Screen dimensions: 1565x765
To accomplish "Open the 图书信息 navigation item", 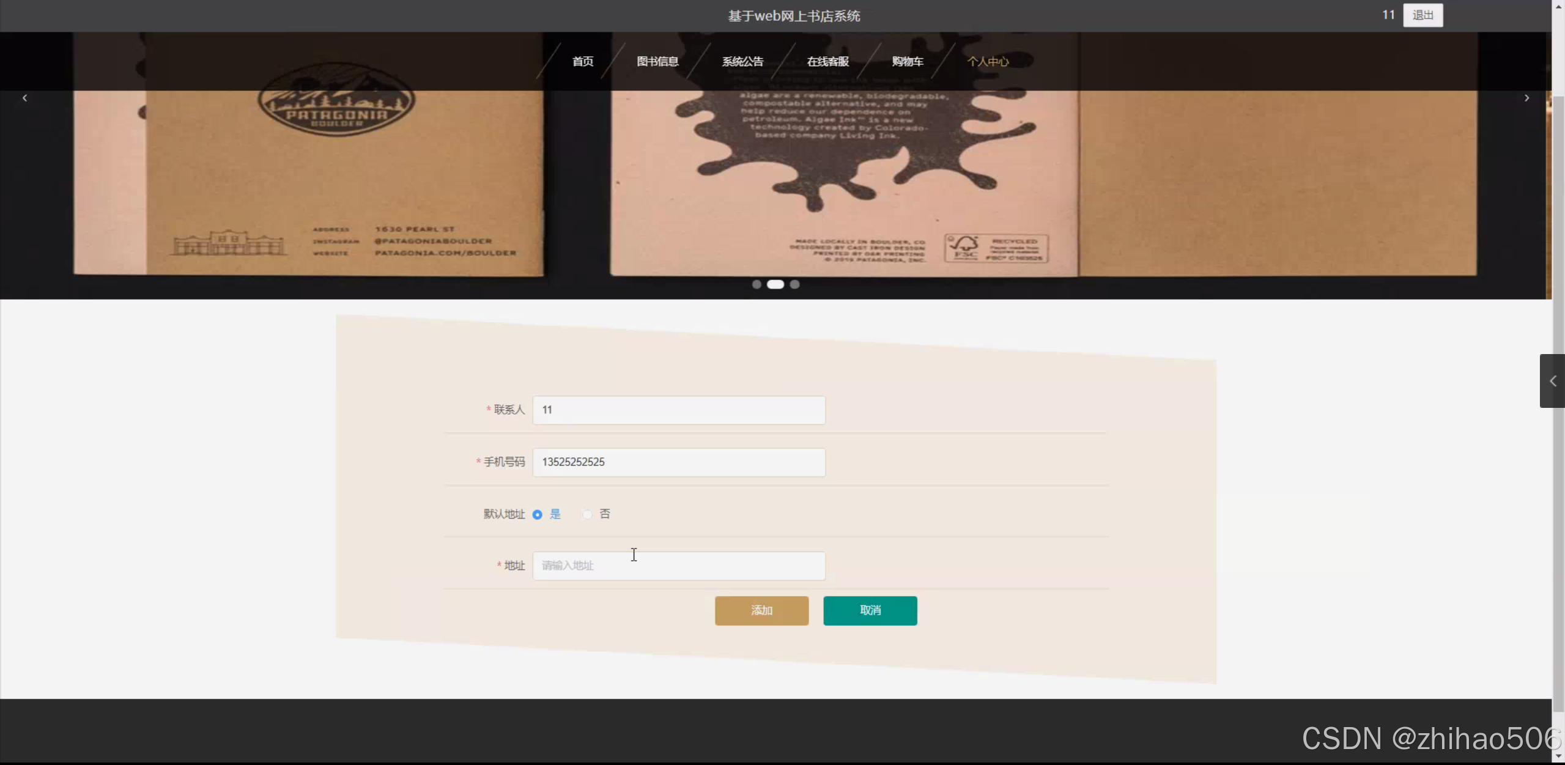I will point(657,61).
